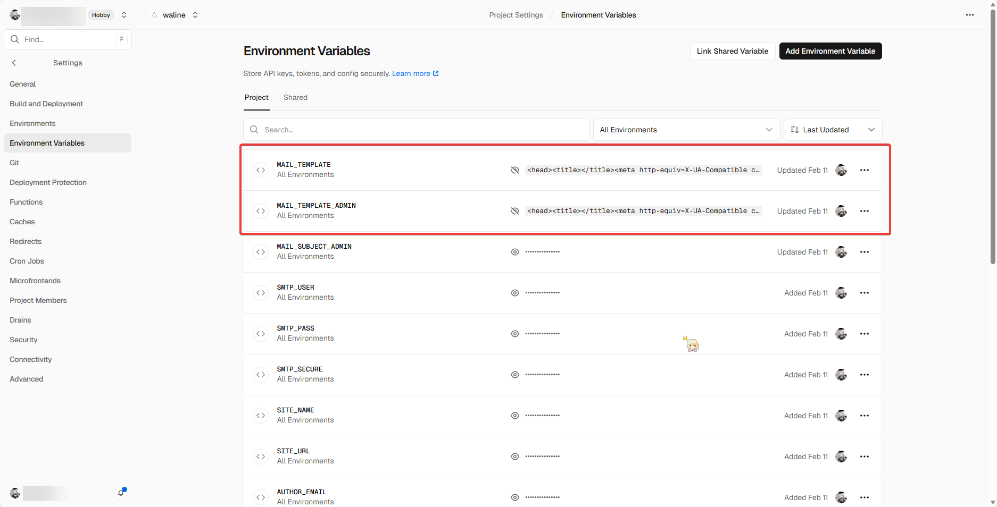Open Deployment Protection settings in sidebar
Image resolution: width=997 pixels, height=507 pixels.
pos(48,182)
